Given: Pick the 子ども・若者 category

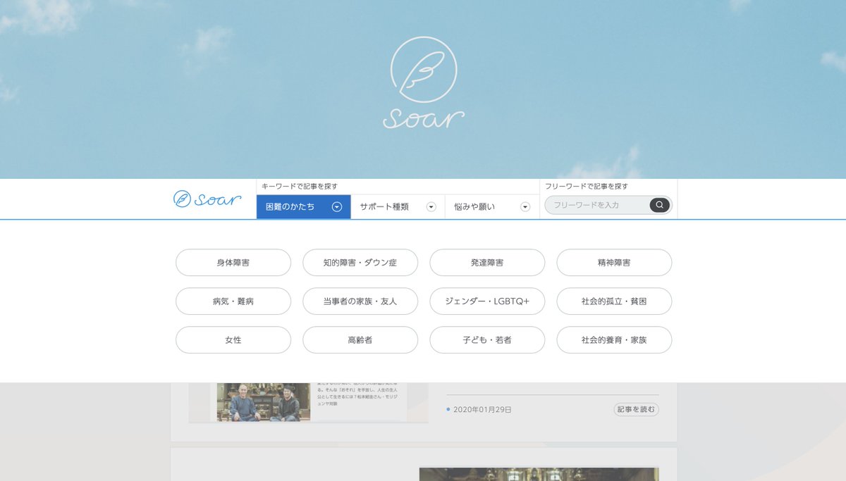Looking at the screenshot, I should [487, 340].
